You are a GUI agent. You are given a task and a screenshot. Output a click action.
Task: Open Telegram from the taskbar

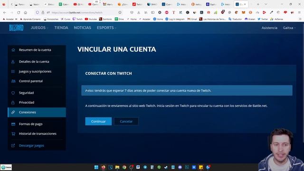(x=145, y=167)
